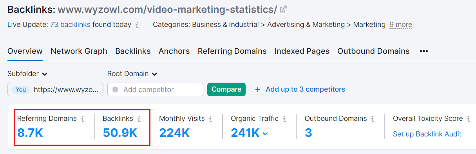476x154 pixels.
Task: Click info icon beside Overall Toxicity Score
Action: (469, 119)
